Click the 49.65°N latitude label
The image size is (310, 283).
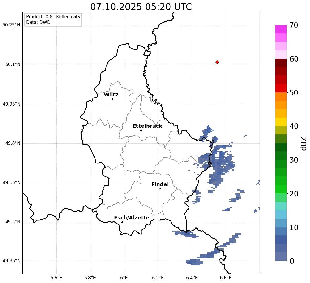(x=12, y=182)
